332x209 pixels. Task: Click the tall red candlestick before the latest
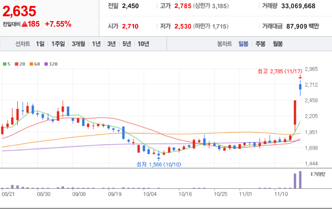[295, 112]
